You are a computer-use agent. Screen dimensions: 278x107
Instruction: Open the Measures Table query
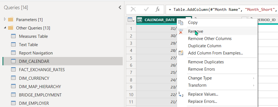[33, 36]
